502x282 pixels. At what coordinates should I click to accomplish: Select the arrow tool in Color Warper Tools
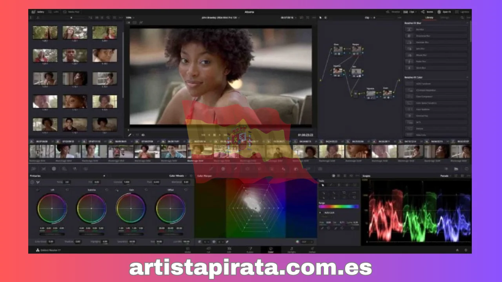[x=323, y=185]
